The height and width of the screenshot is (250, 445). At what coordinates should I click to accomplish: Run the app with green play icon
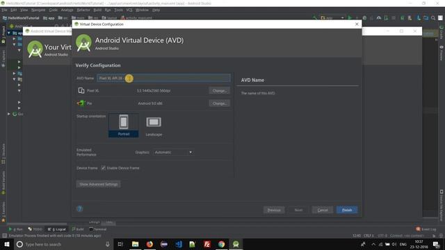(350, 18)
